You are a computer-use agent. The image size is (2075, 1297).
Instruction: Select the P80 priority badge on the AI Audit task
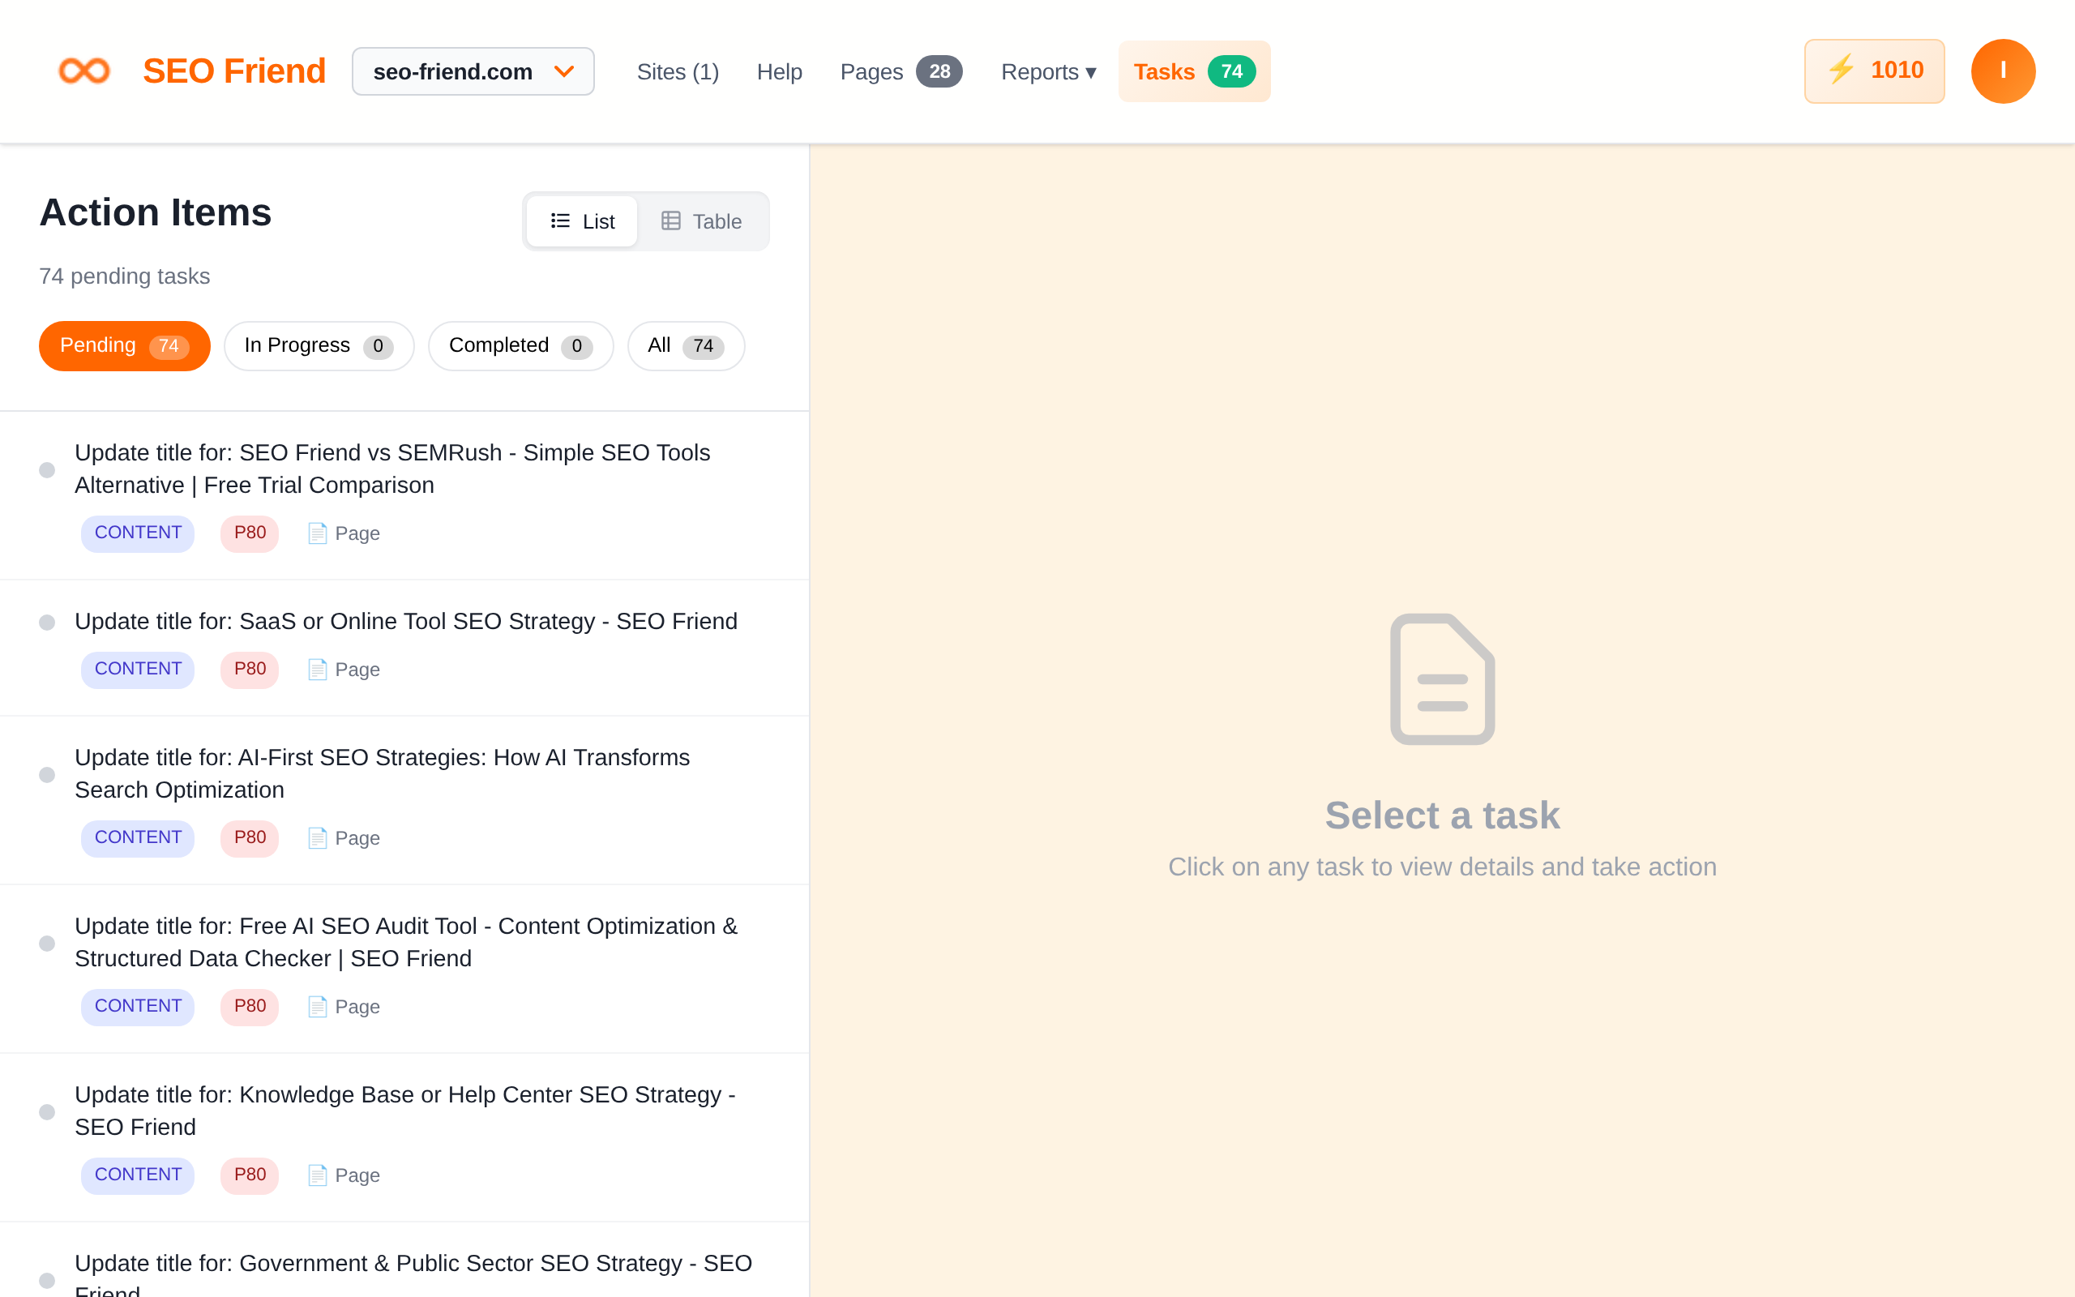(x=249, y=1006)
